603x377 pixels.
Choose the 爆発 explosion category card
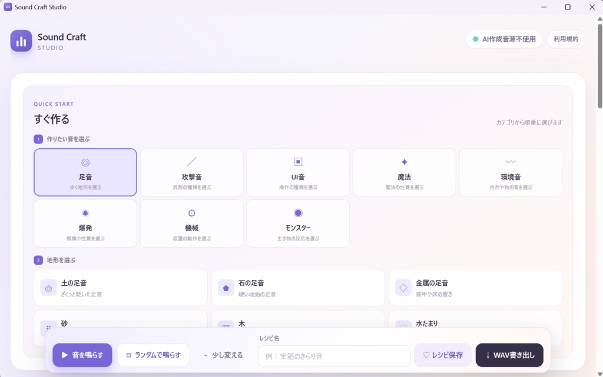[85, 223]
